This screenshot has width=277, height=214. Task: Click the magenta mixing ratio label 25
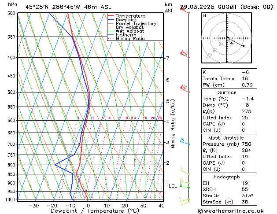click(159, 118)
